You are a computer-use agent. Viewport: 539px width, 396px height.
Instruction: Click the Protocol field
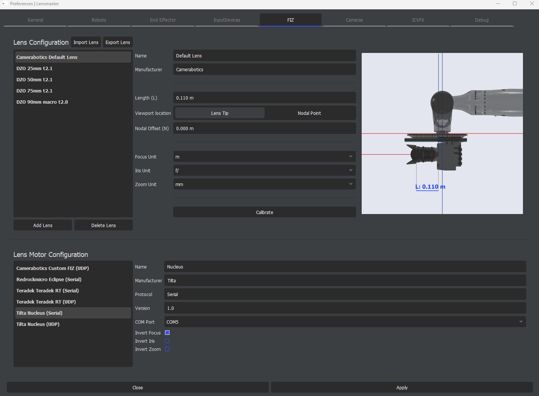pos(345,294)
